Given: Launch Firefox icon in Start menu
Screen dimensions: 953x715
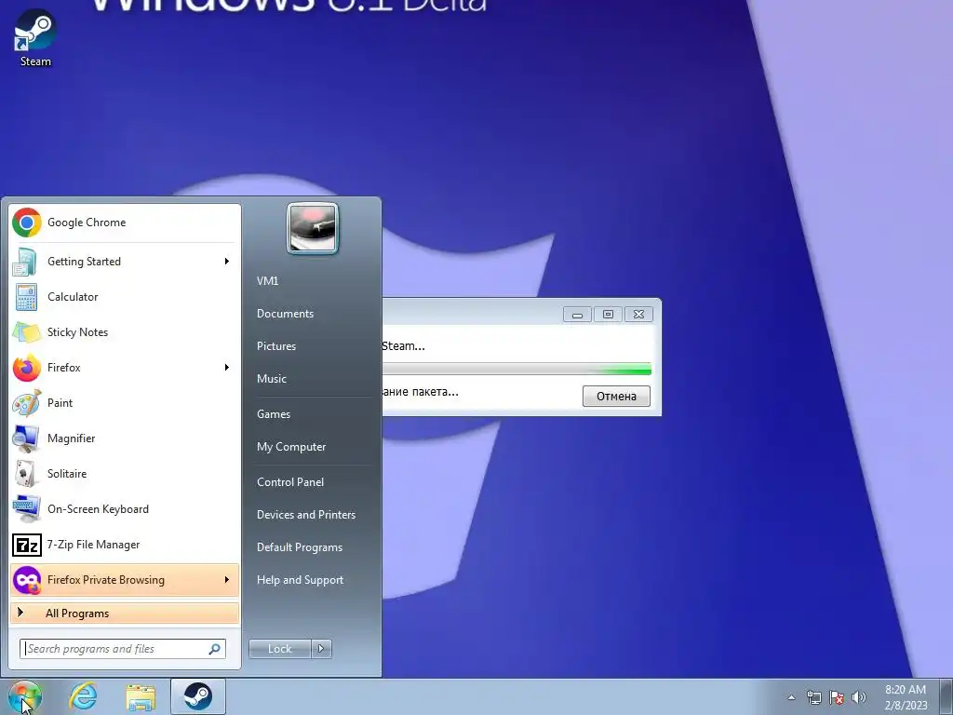Looking at the screenshot, I should point(27,367).
